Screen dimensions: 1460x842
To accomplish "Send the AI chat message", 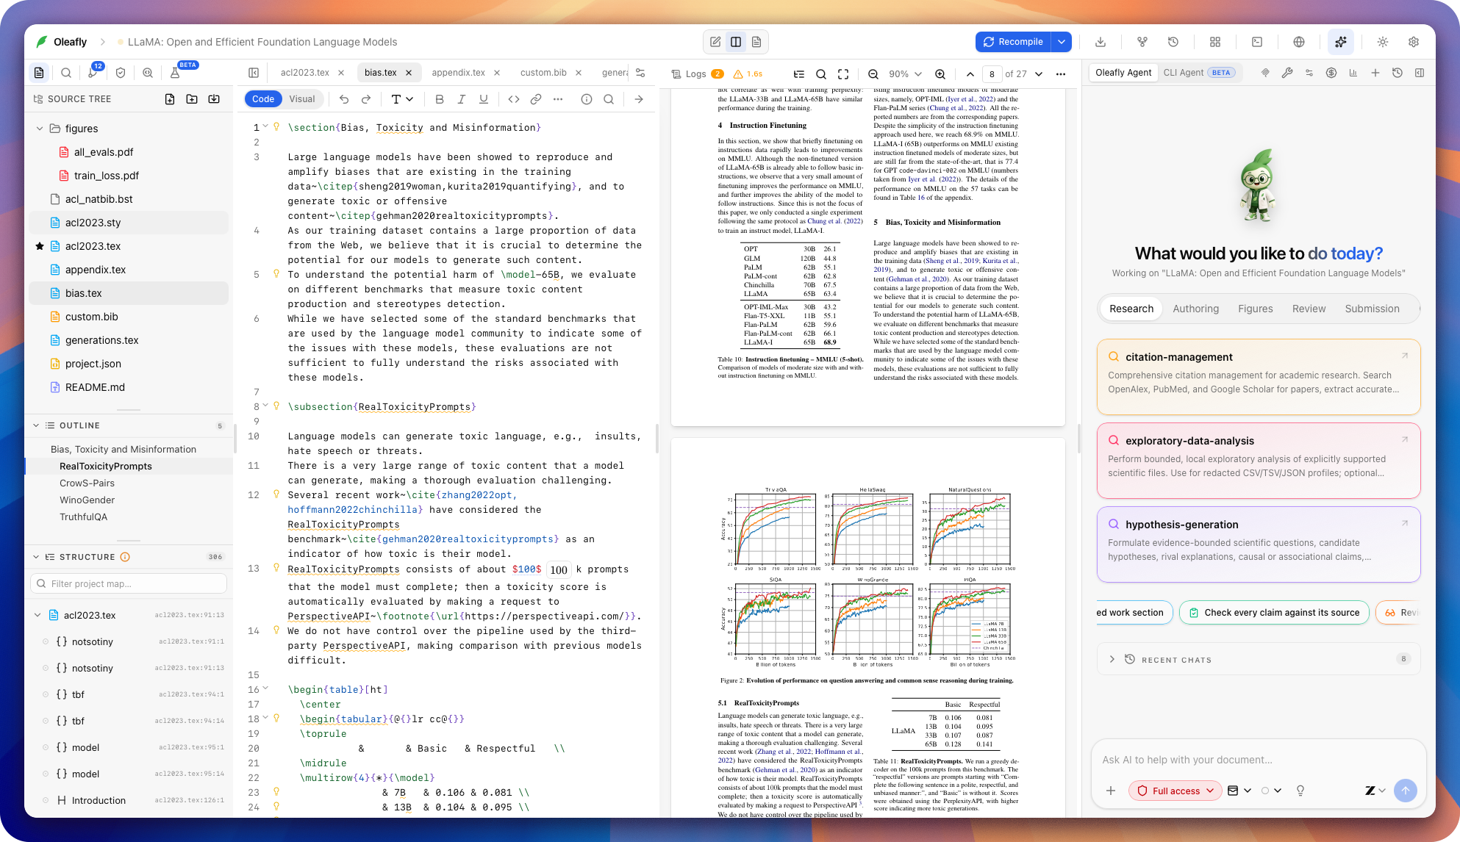I will click(1406, 791).
